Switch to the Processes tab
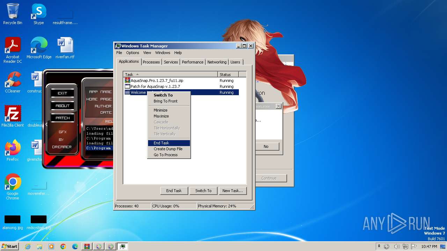 coord(151,62)
